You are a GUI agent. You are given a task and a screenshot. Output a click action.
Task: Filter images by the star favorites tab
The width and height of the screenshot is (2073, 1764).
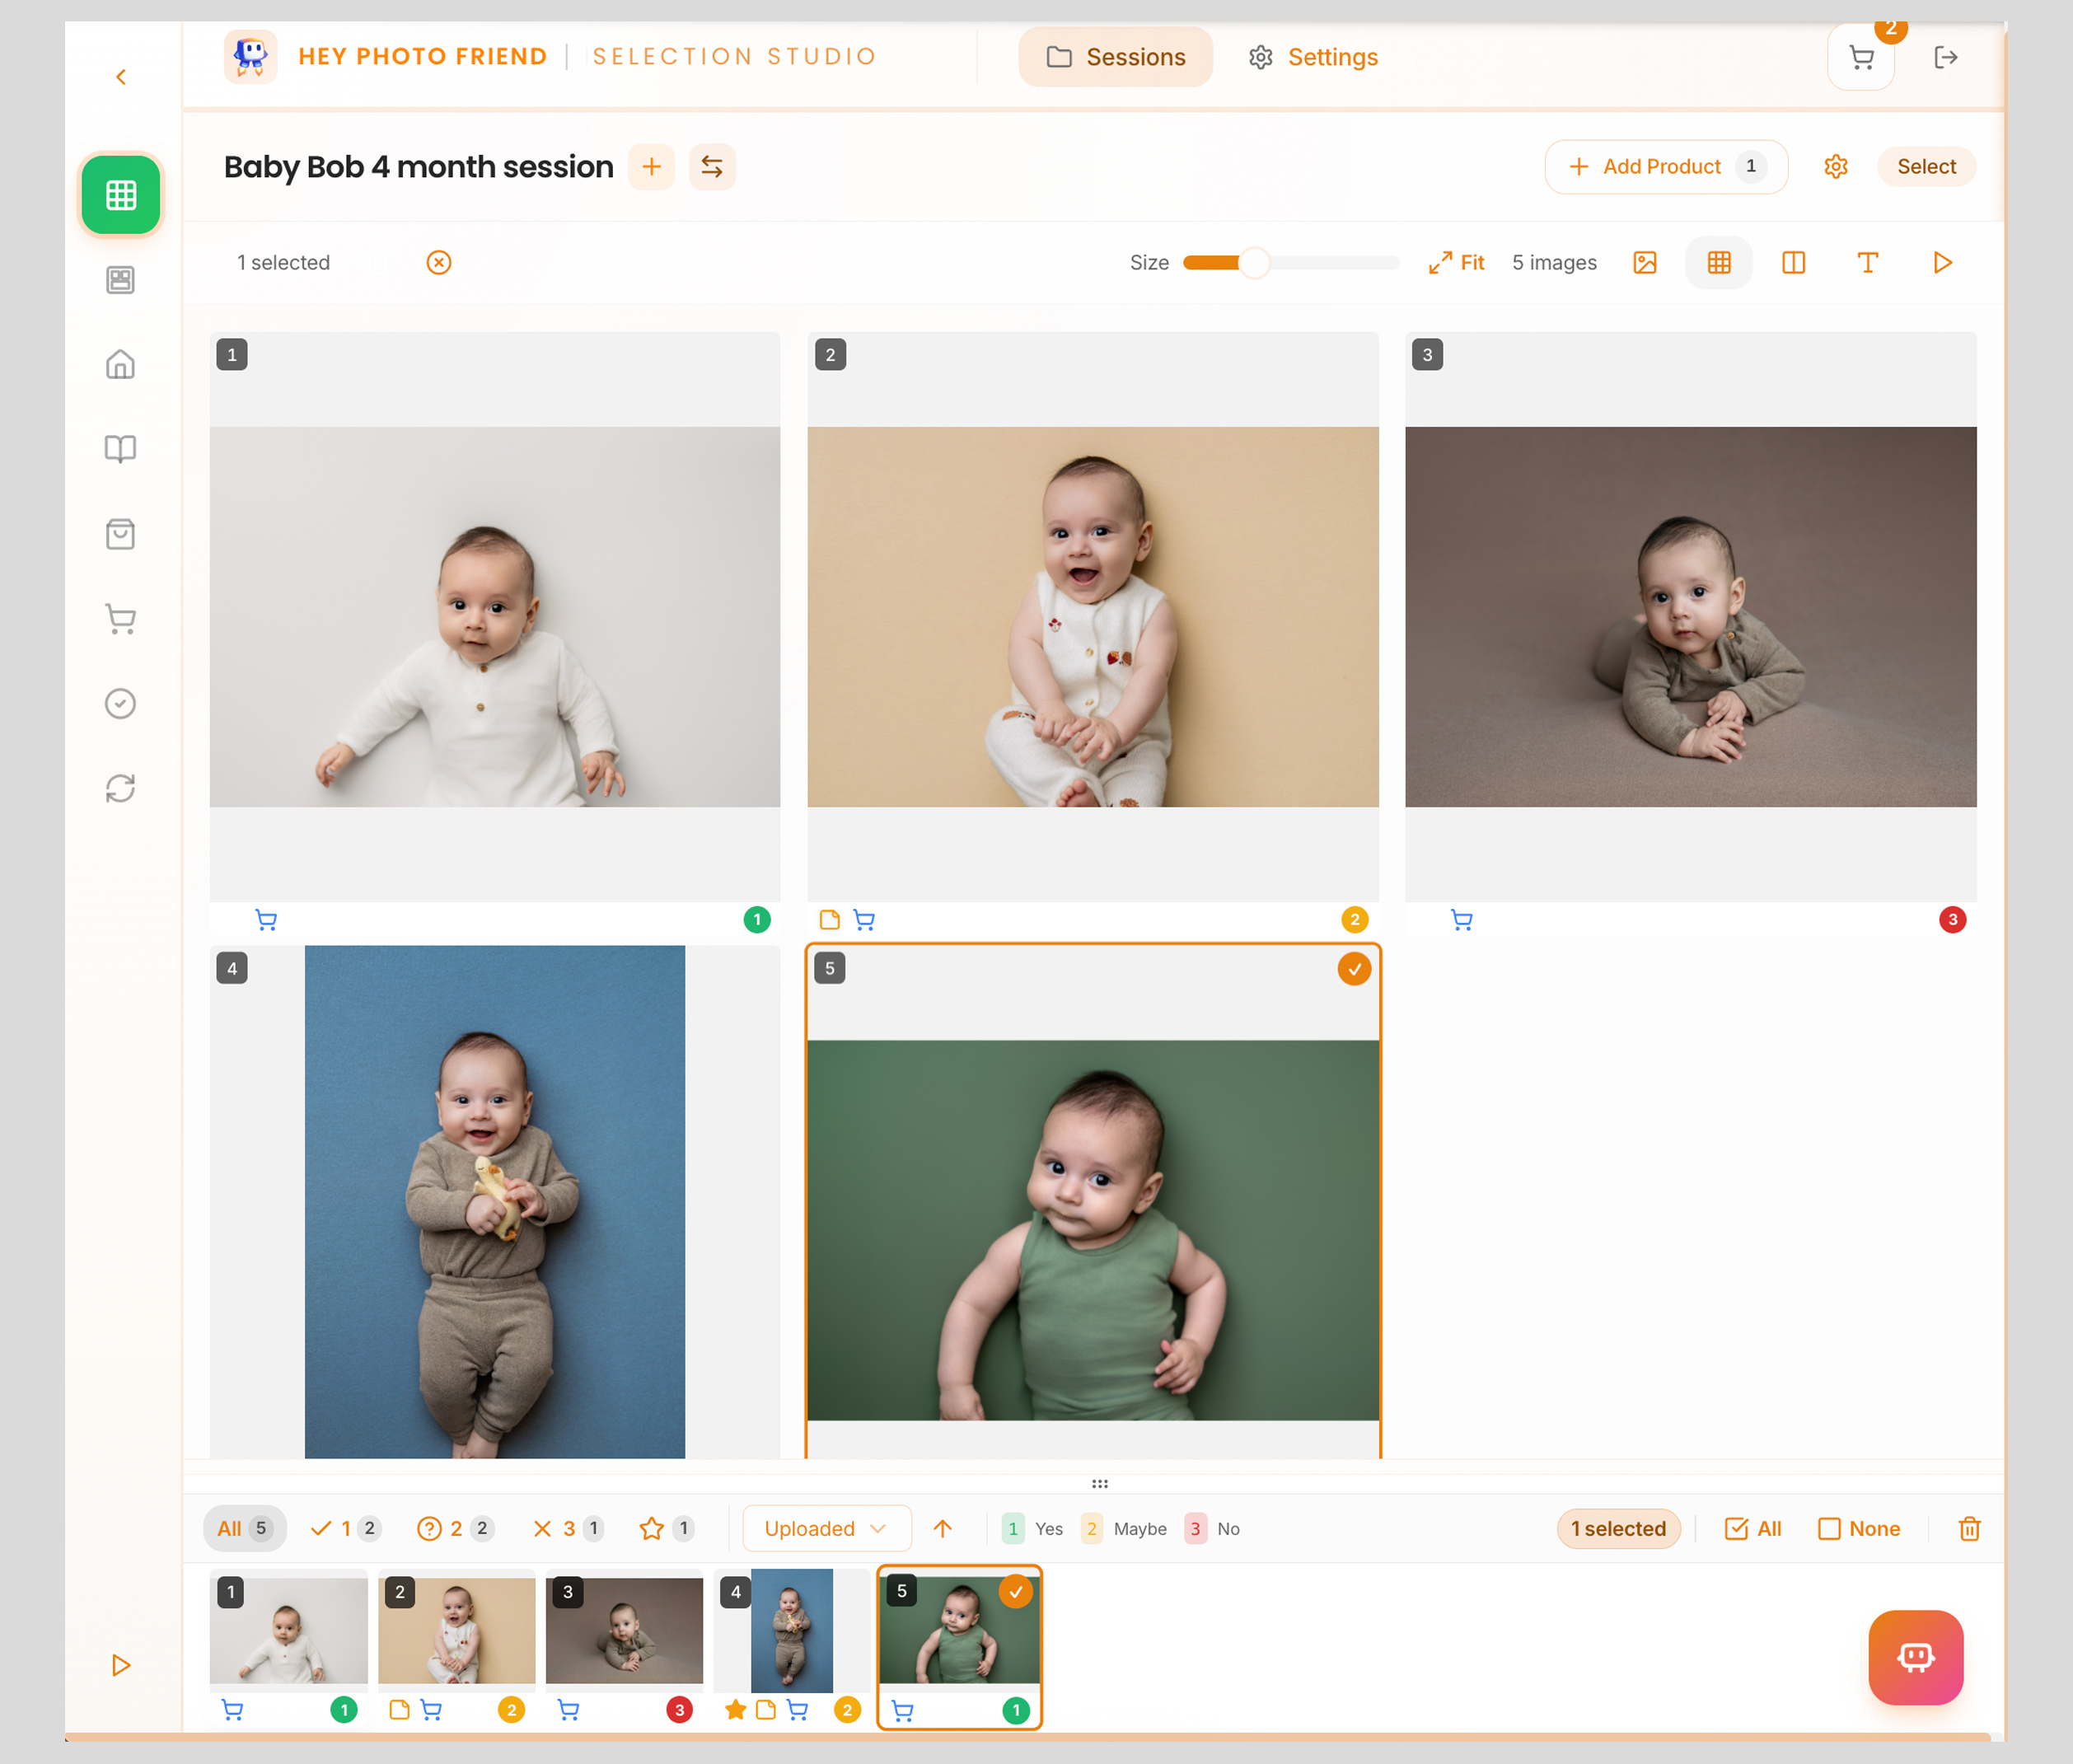[x=666, y=1528]
